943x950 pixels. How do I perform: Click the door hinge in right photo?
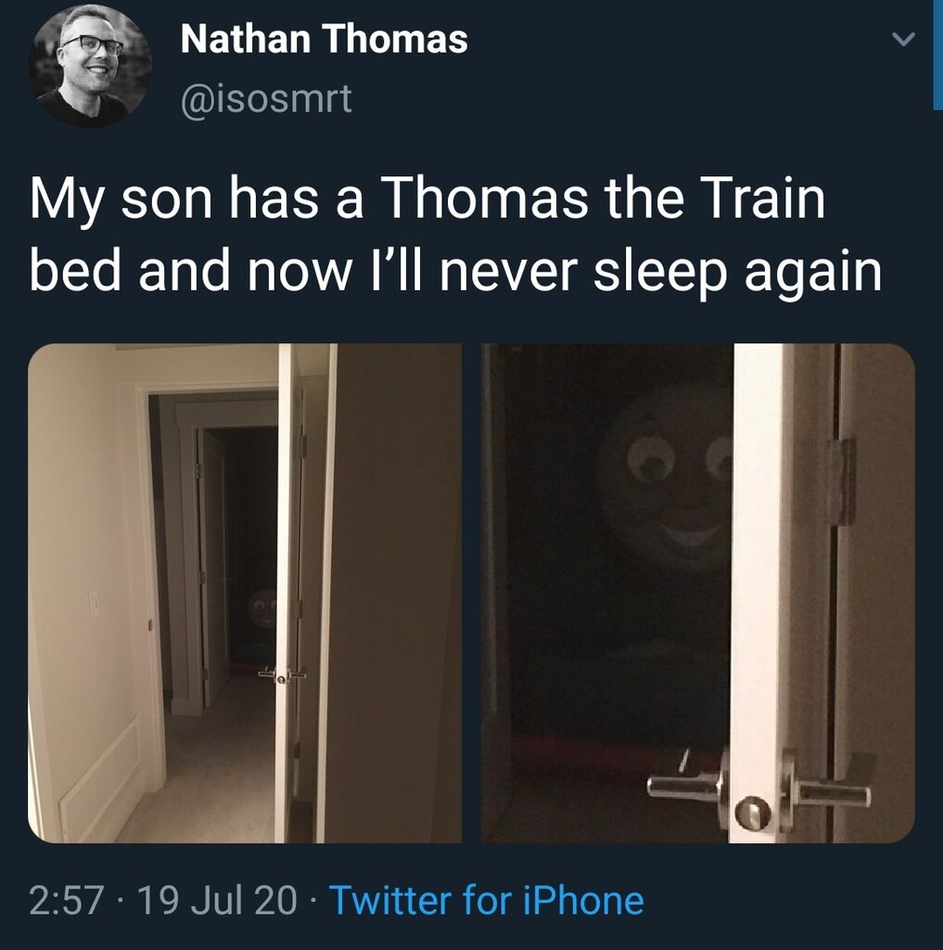[x=841, y=481]
